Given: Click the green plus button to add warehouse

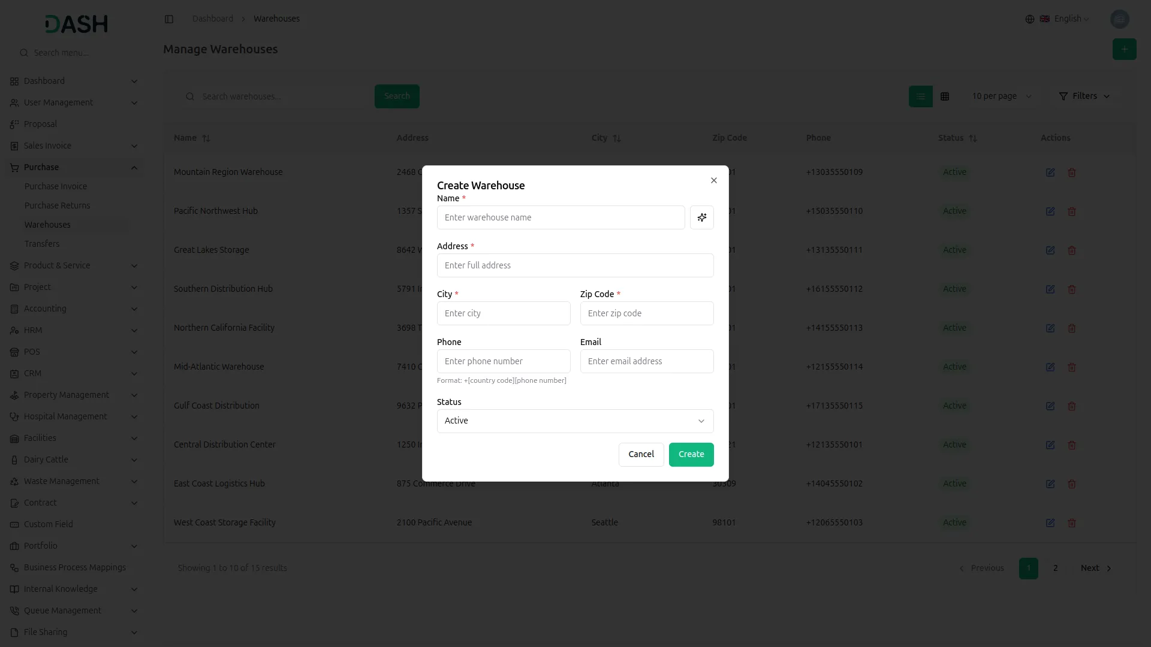Looking at the screenshot, I should click(1124, 49).
